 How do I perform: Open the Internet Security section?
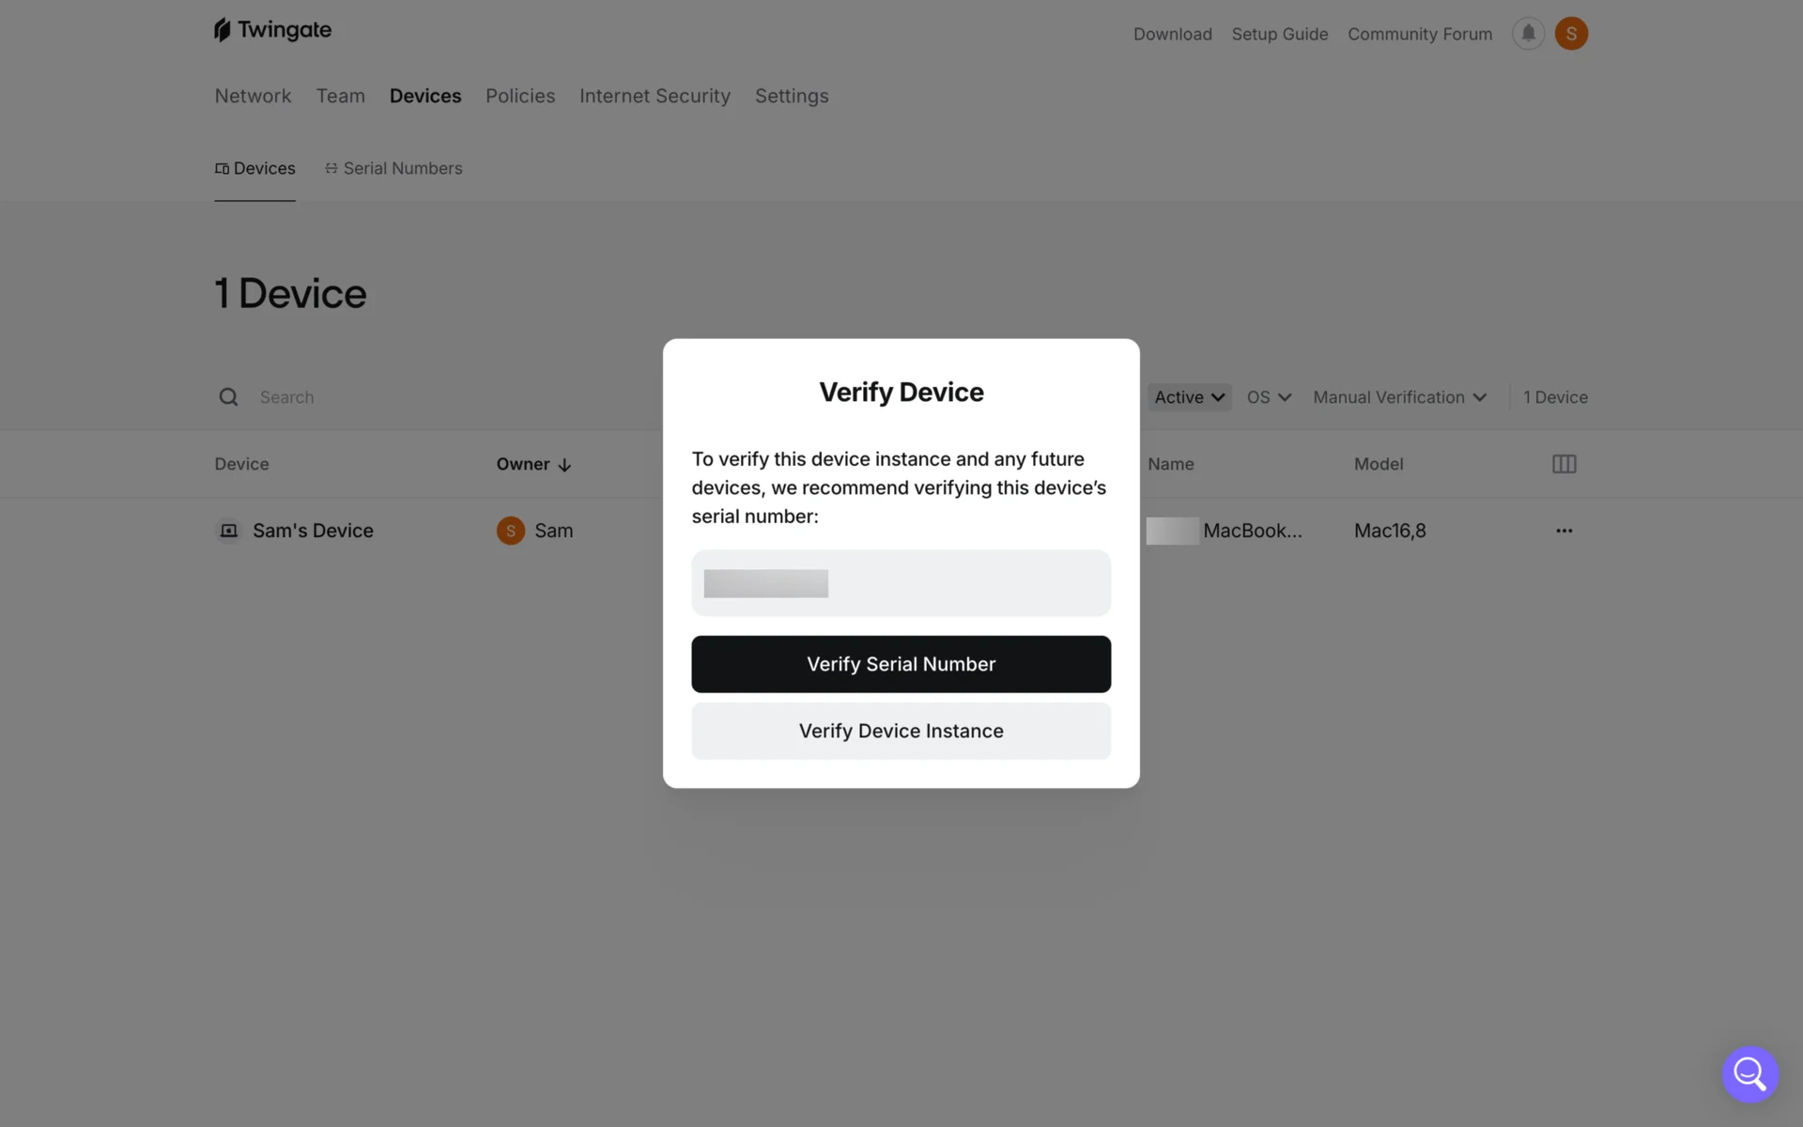coord(655,96)
